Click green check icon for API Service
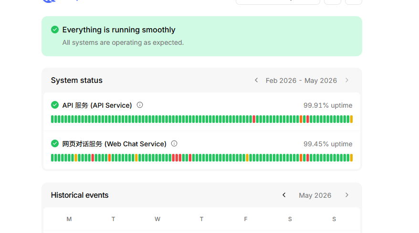 point(55,105)
